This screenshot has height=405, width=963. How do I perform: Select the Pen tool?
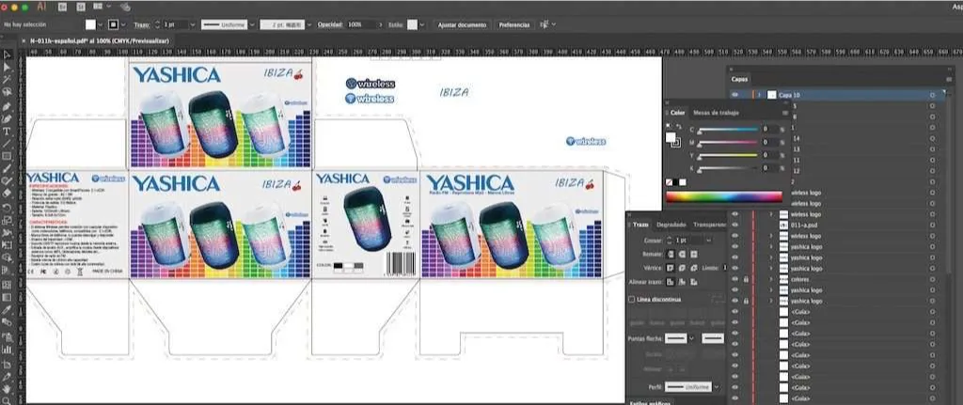point(8,105)
